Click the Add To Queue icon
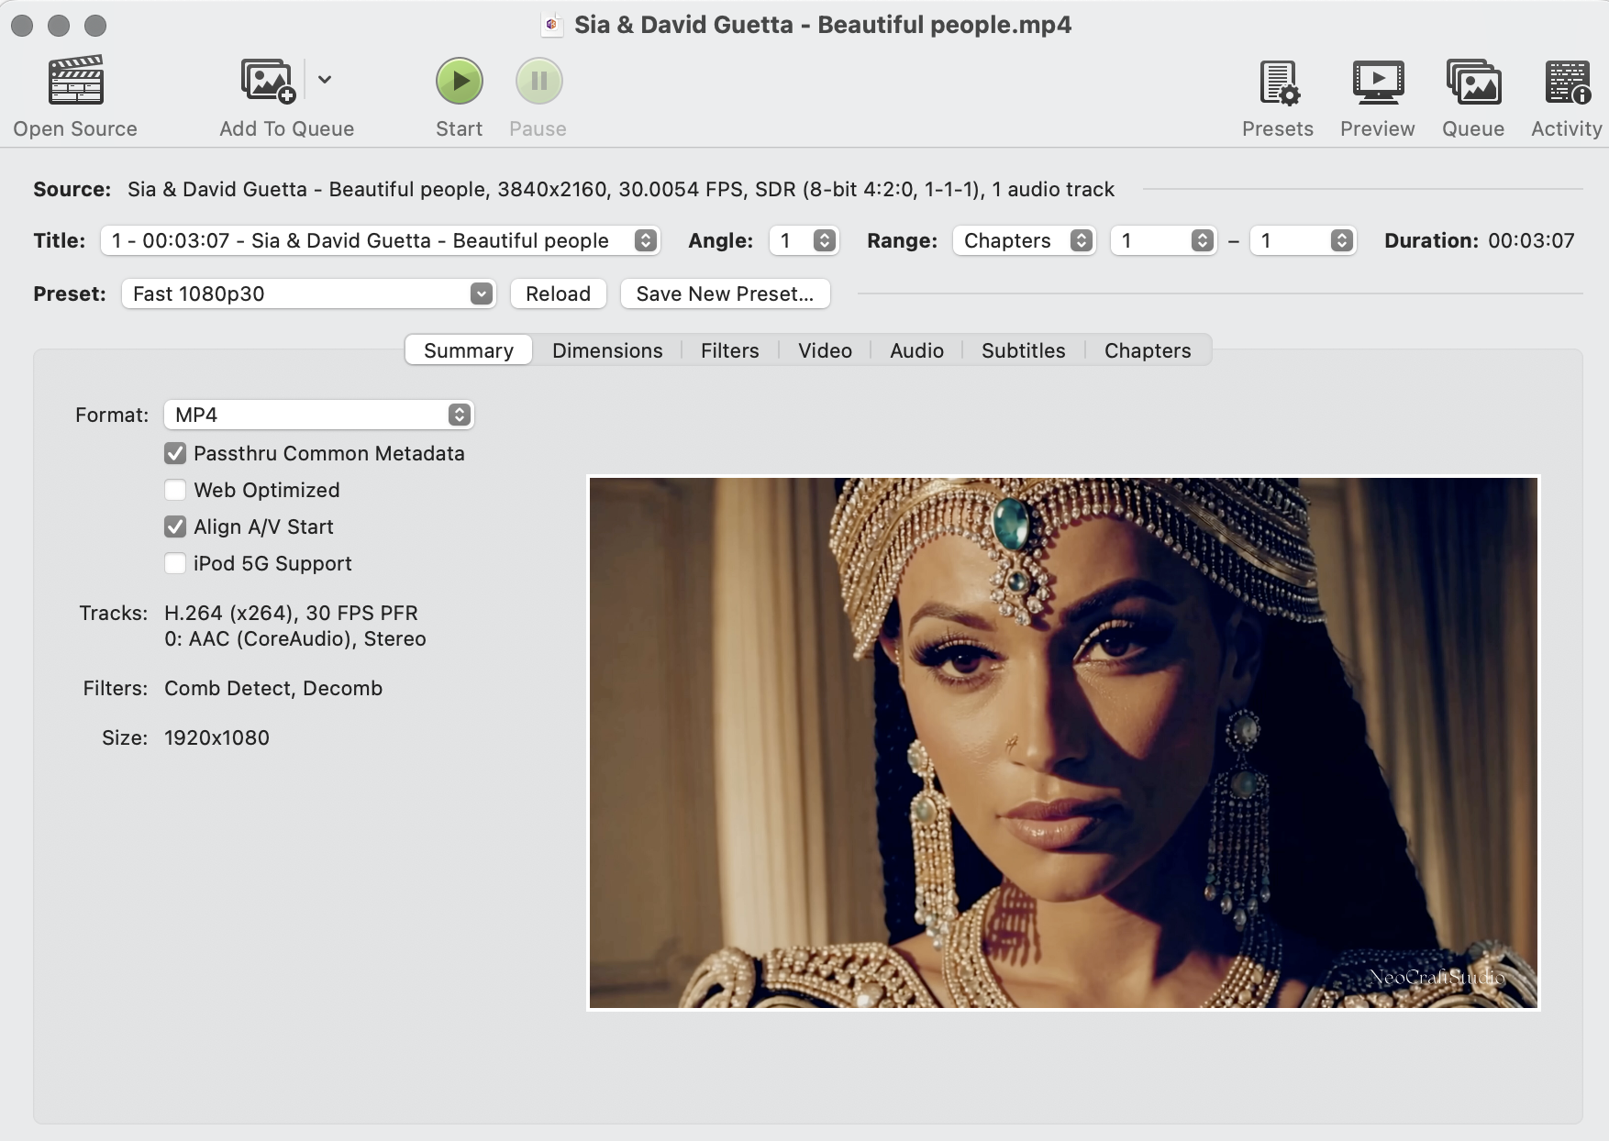1609x1141 pixels. (267, 81)
